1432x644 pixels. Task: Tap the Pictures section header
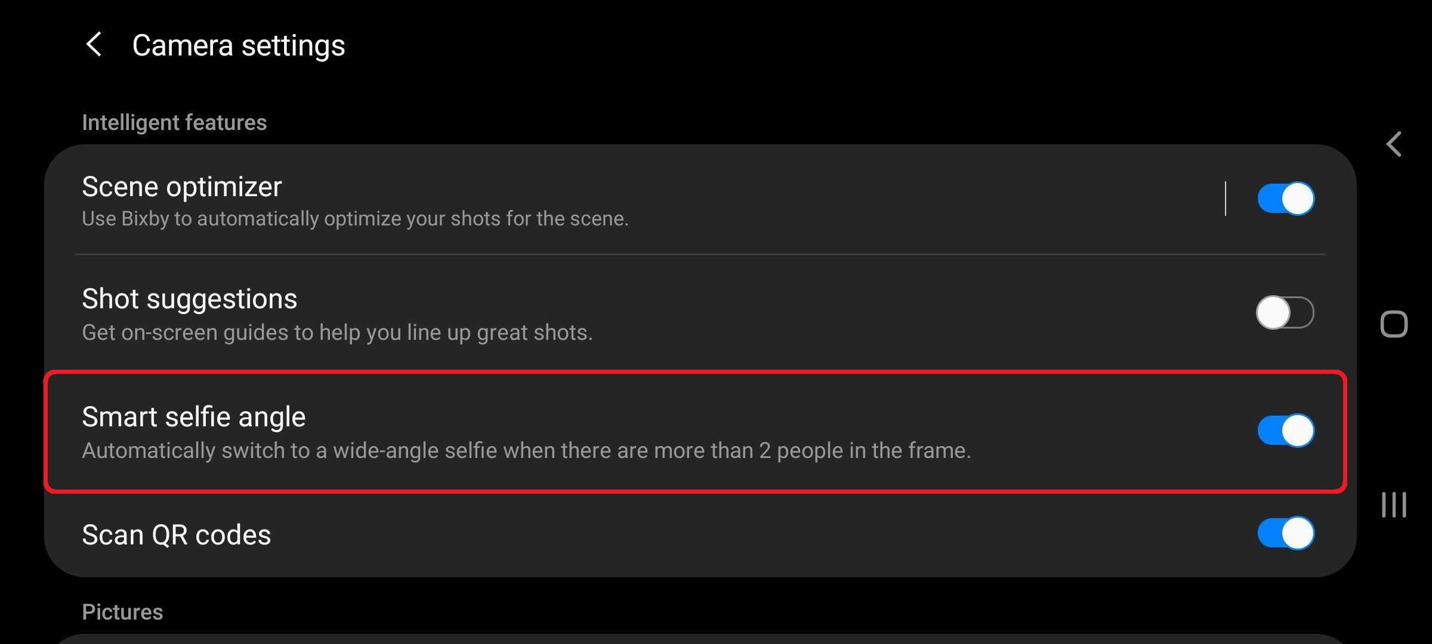(122, 612)
